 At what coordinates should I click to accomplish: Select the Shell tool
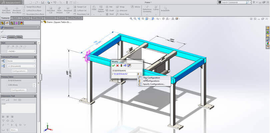(x=110, y=14)
